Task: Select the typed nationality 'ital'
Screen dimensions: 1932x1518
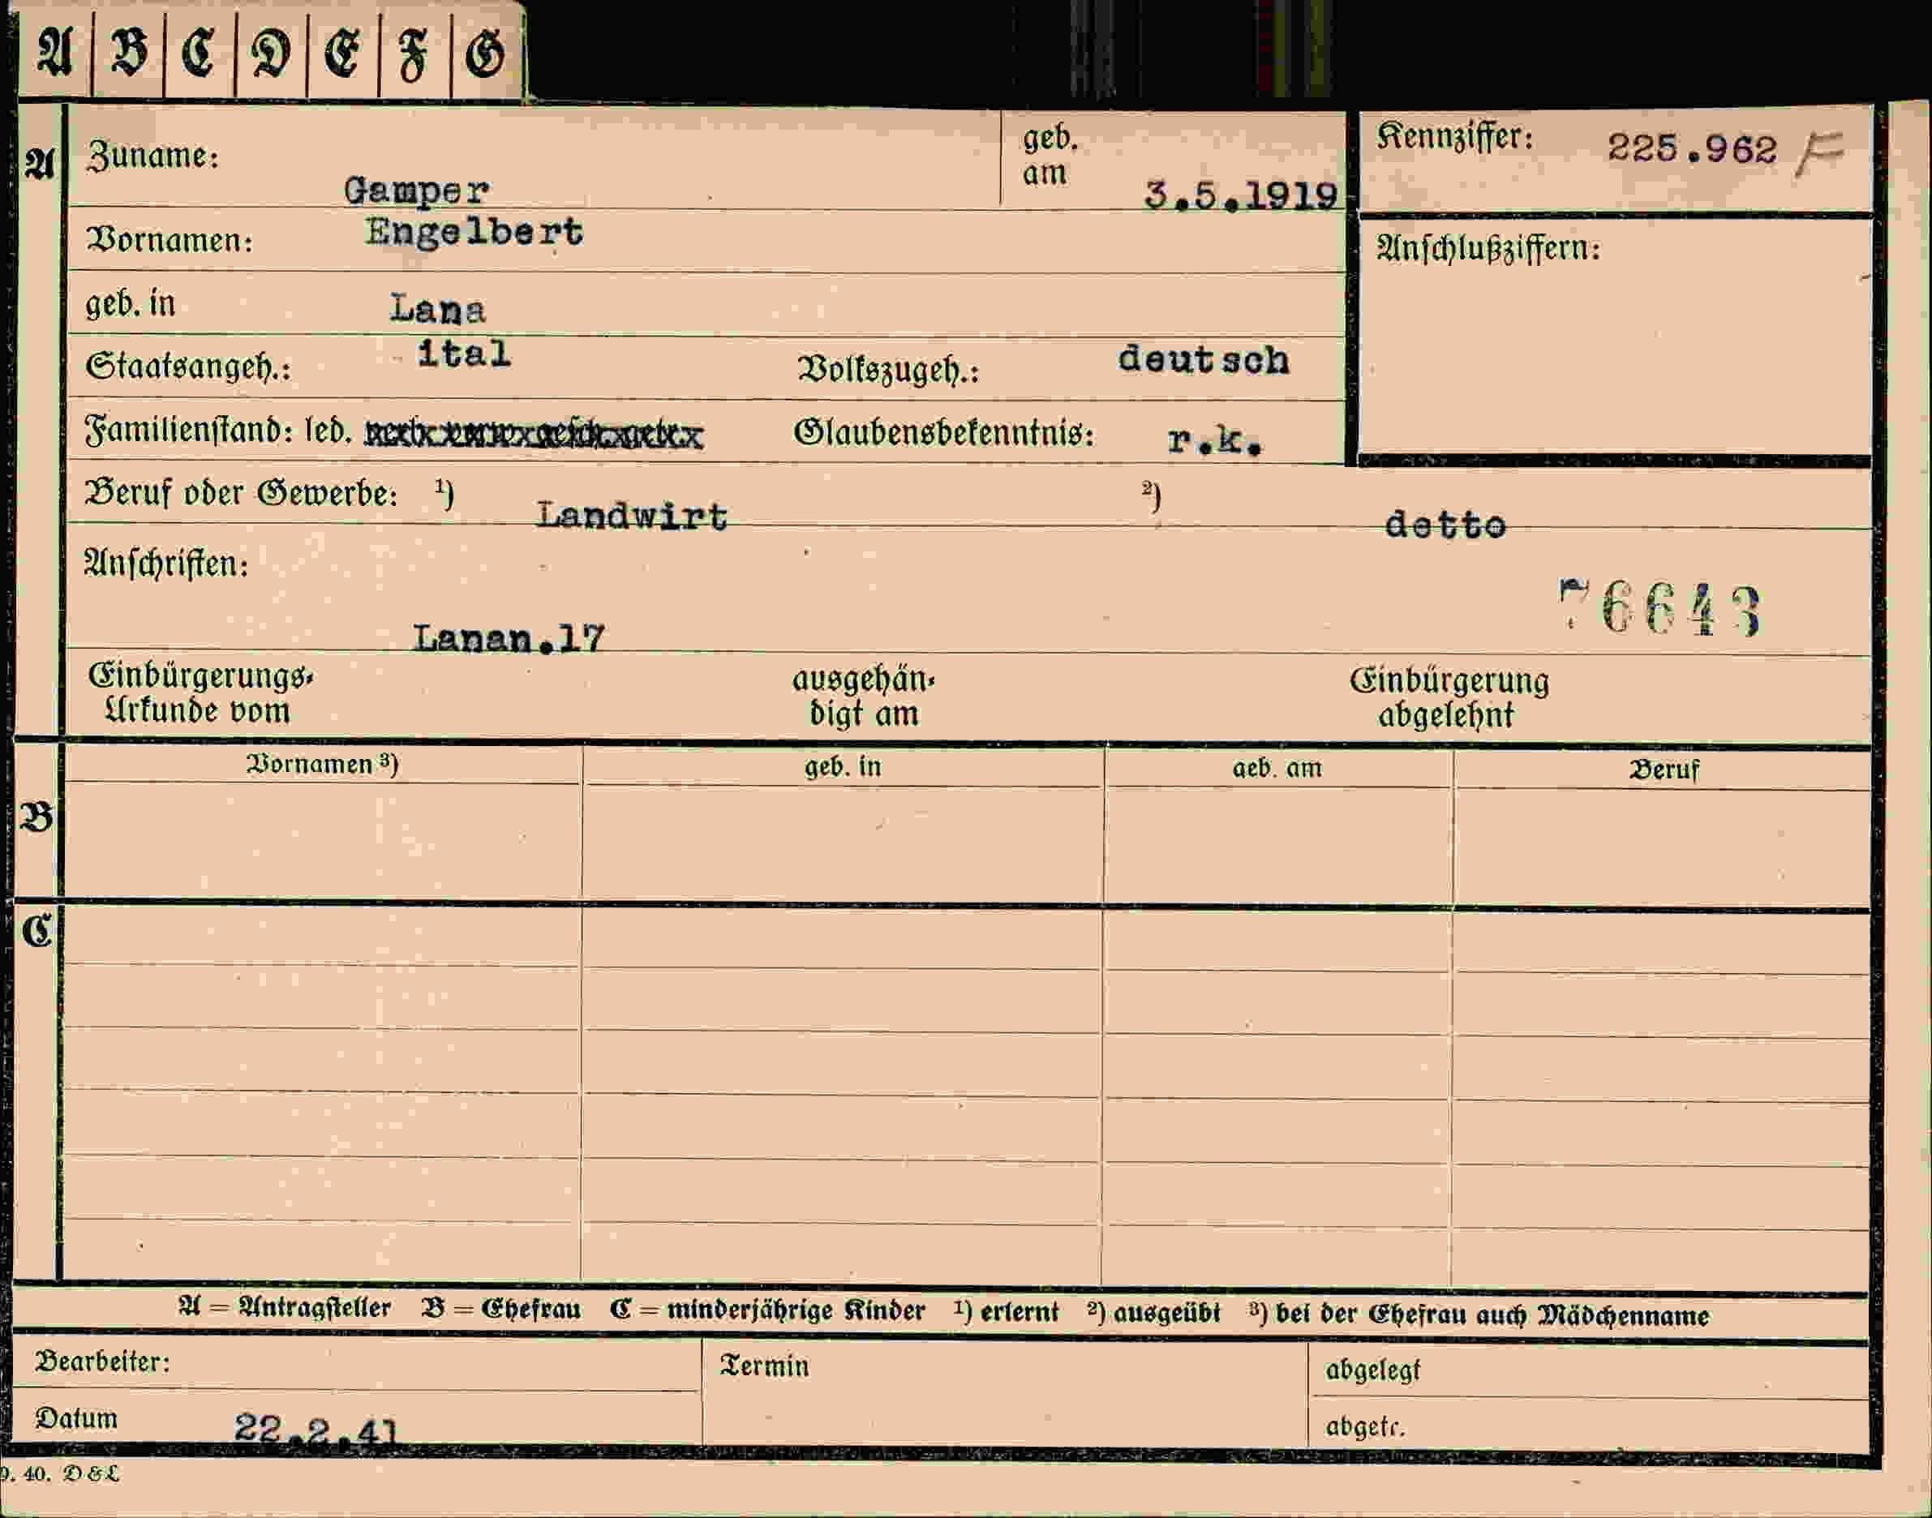Action: pos(464,354)
